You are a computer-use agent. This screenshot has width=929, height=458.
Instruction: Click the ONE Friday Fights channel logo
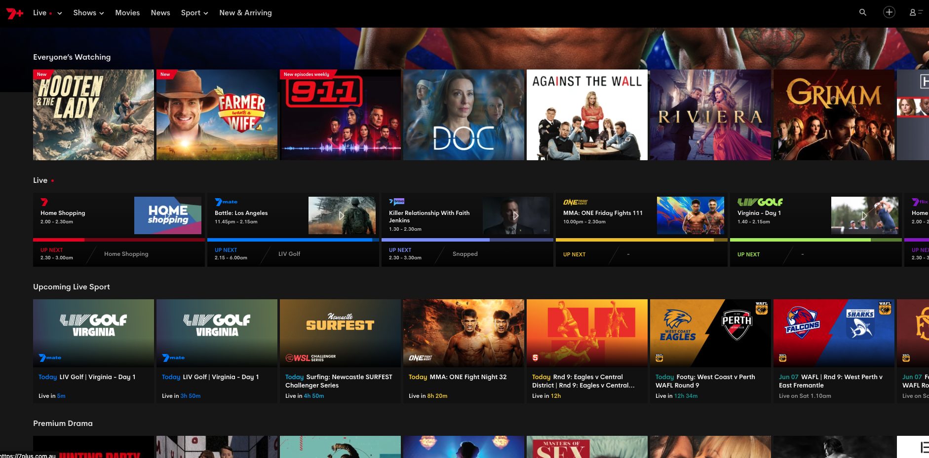pyautogui.click(x=575, y=202)
